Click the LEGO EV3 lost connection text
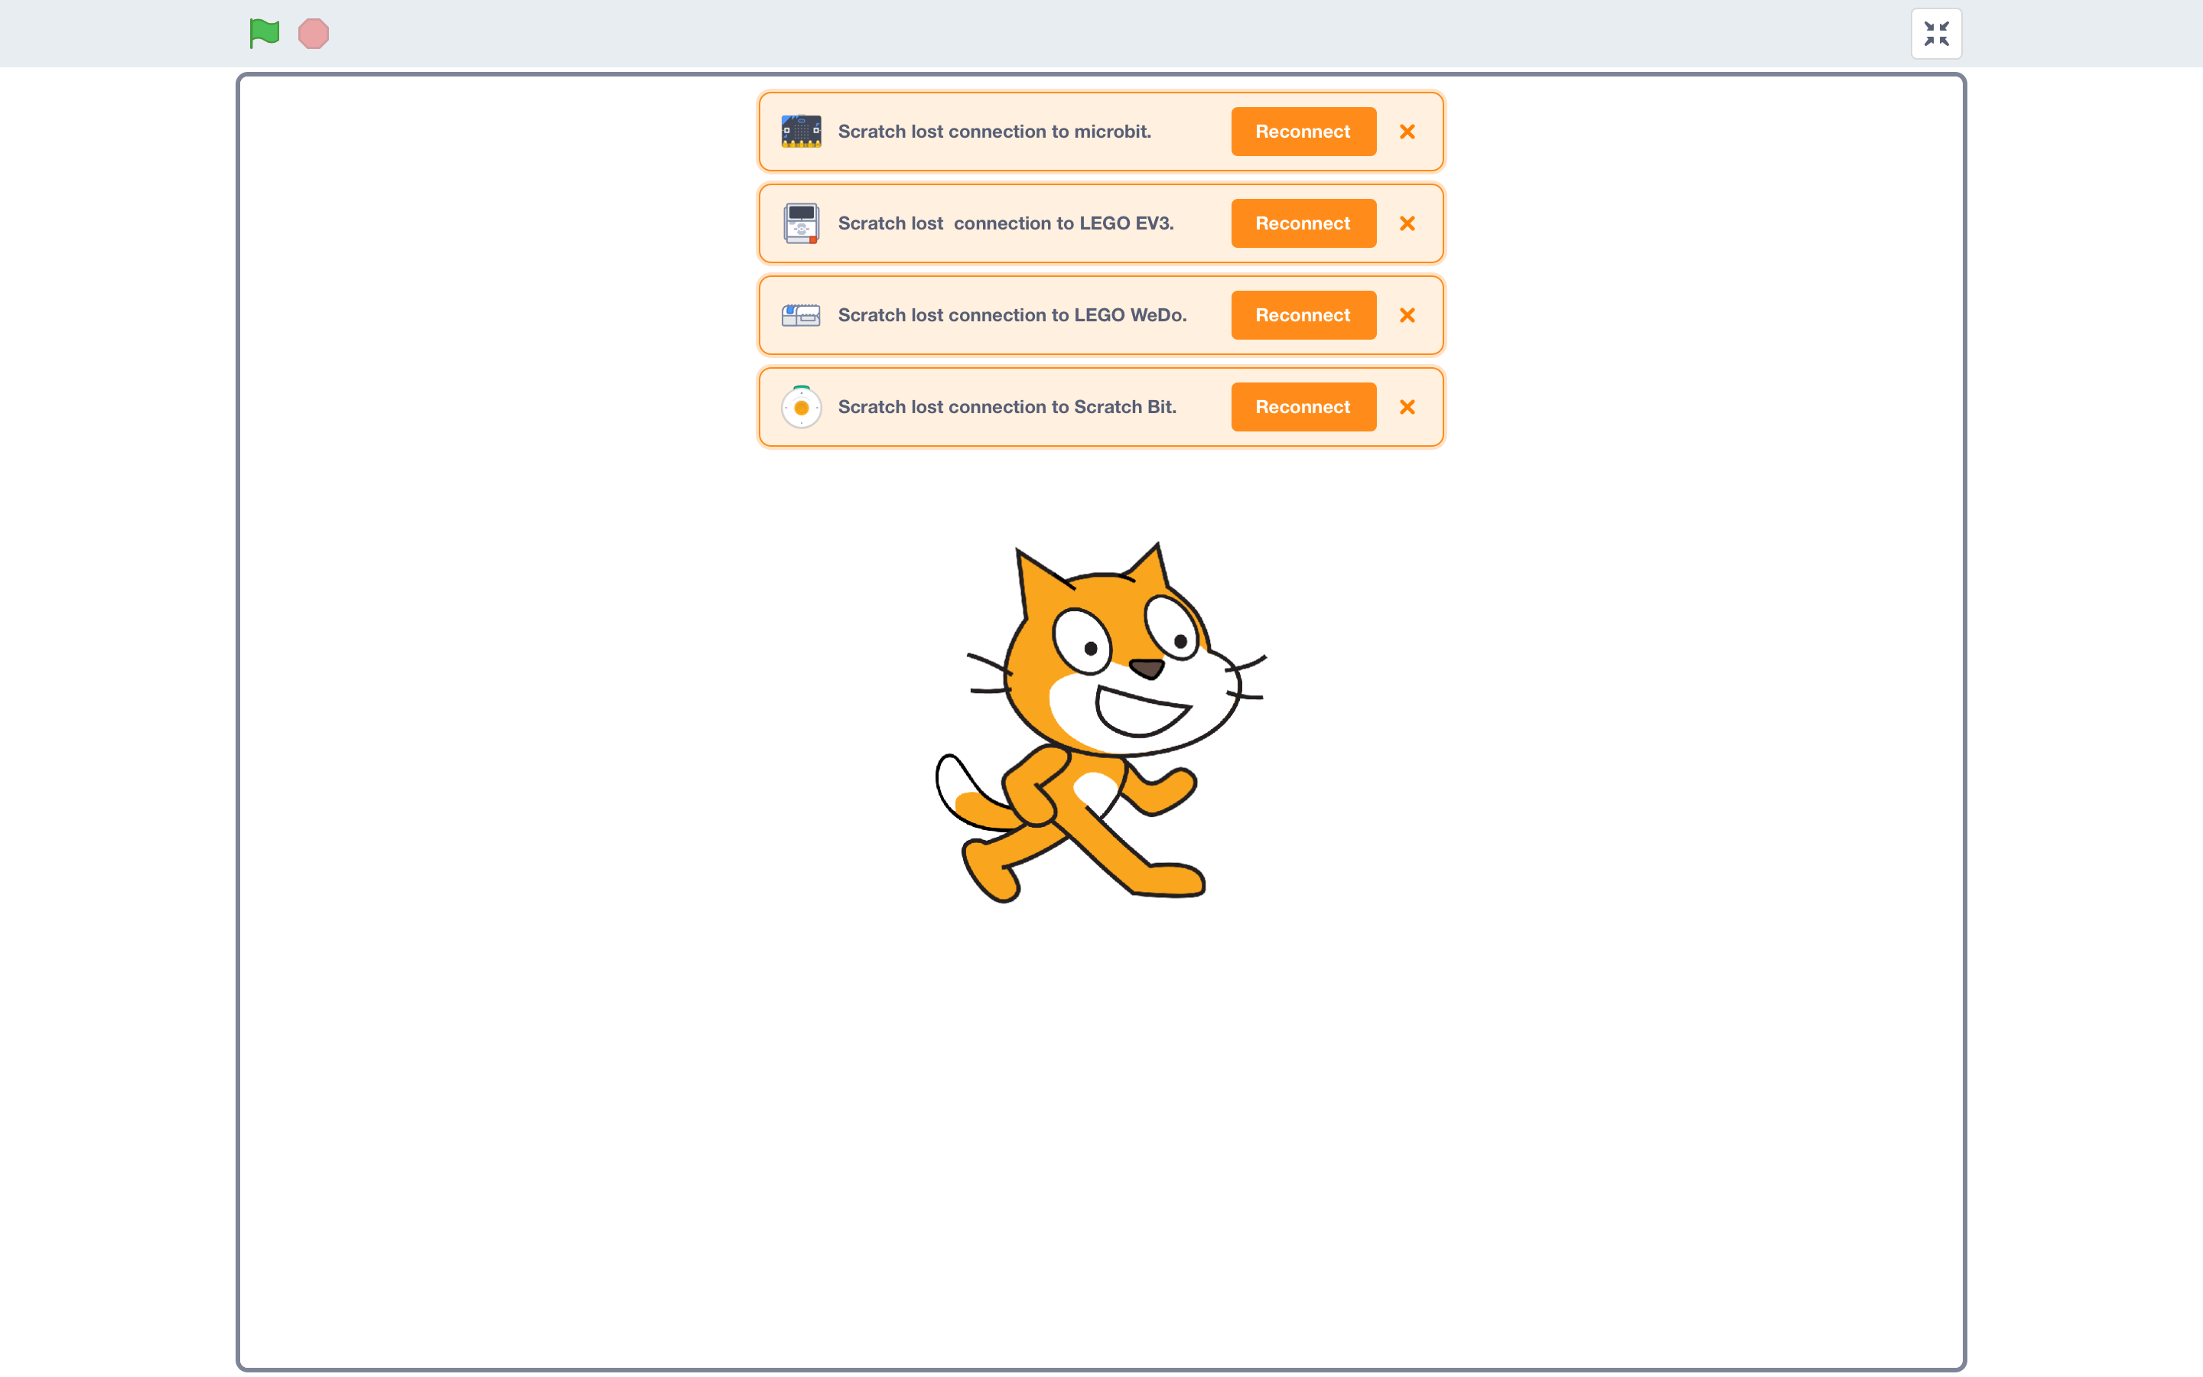 [1005, 223]
